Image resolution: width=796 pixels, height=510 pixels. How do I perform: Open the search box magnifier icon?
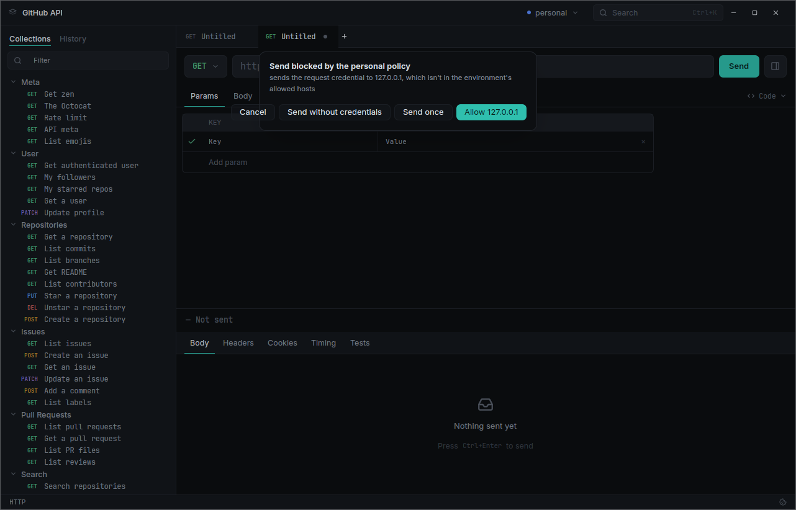603,12
